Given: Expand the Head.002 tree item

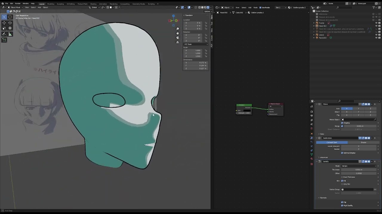Looking at the screenshot, I should [x=314, y=26].
